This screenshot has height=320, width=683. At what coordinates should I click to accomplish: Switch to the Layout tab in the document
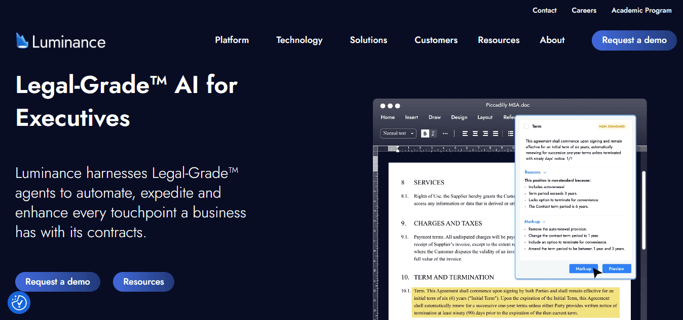[x=485, y=117]
